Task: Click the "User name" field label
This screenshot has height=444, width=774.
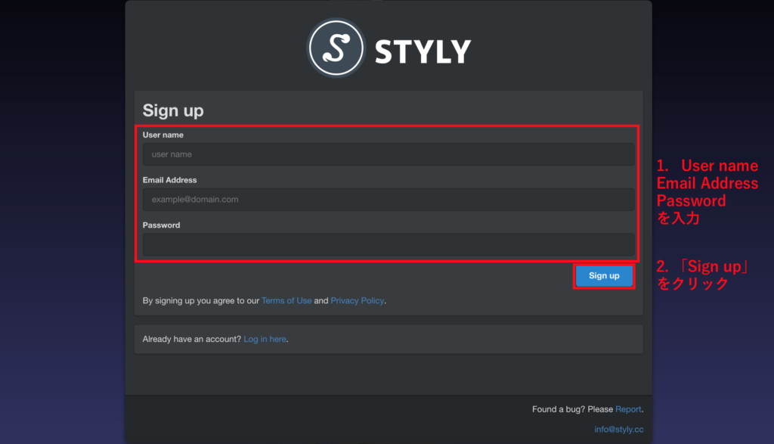Action: click(x=163, y=135)
